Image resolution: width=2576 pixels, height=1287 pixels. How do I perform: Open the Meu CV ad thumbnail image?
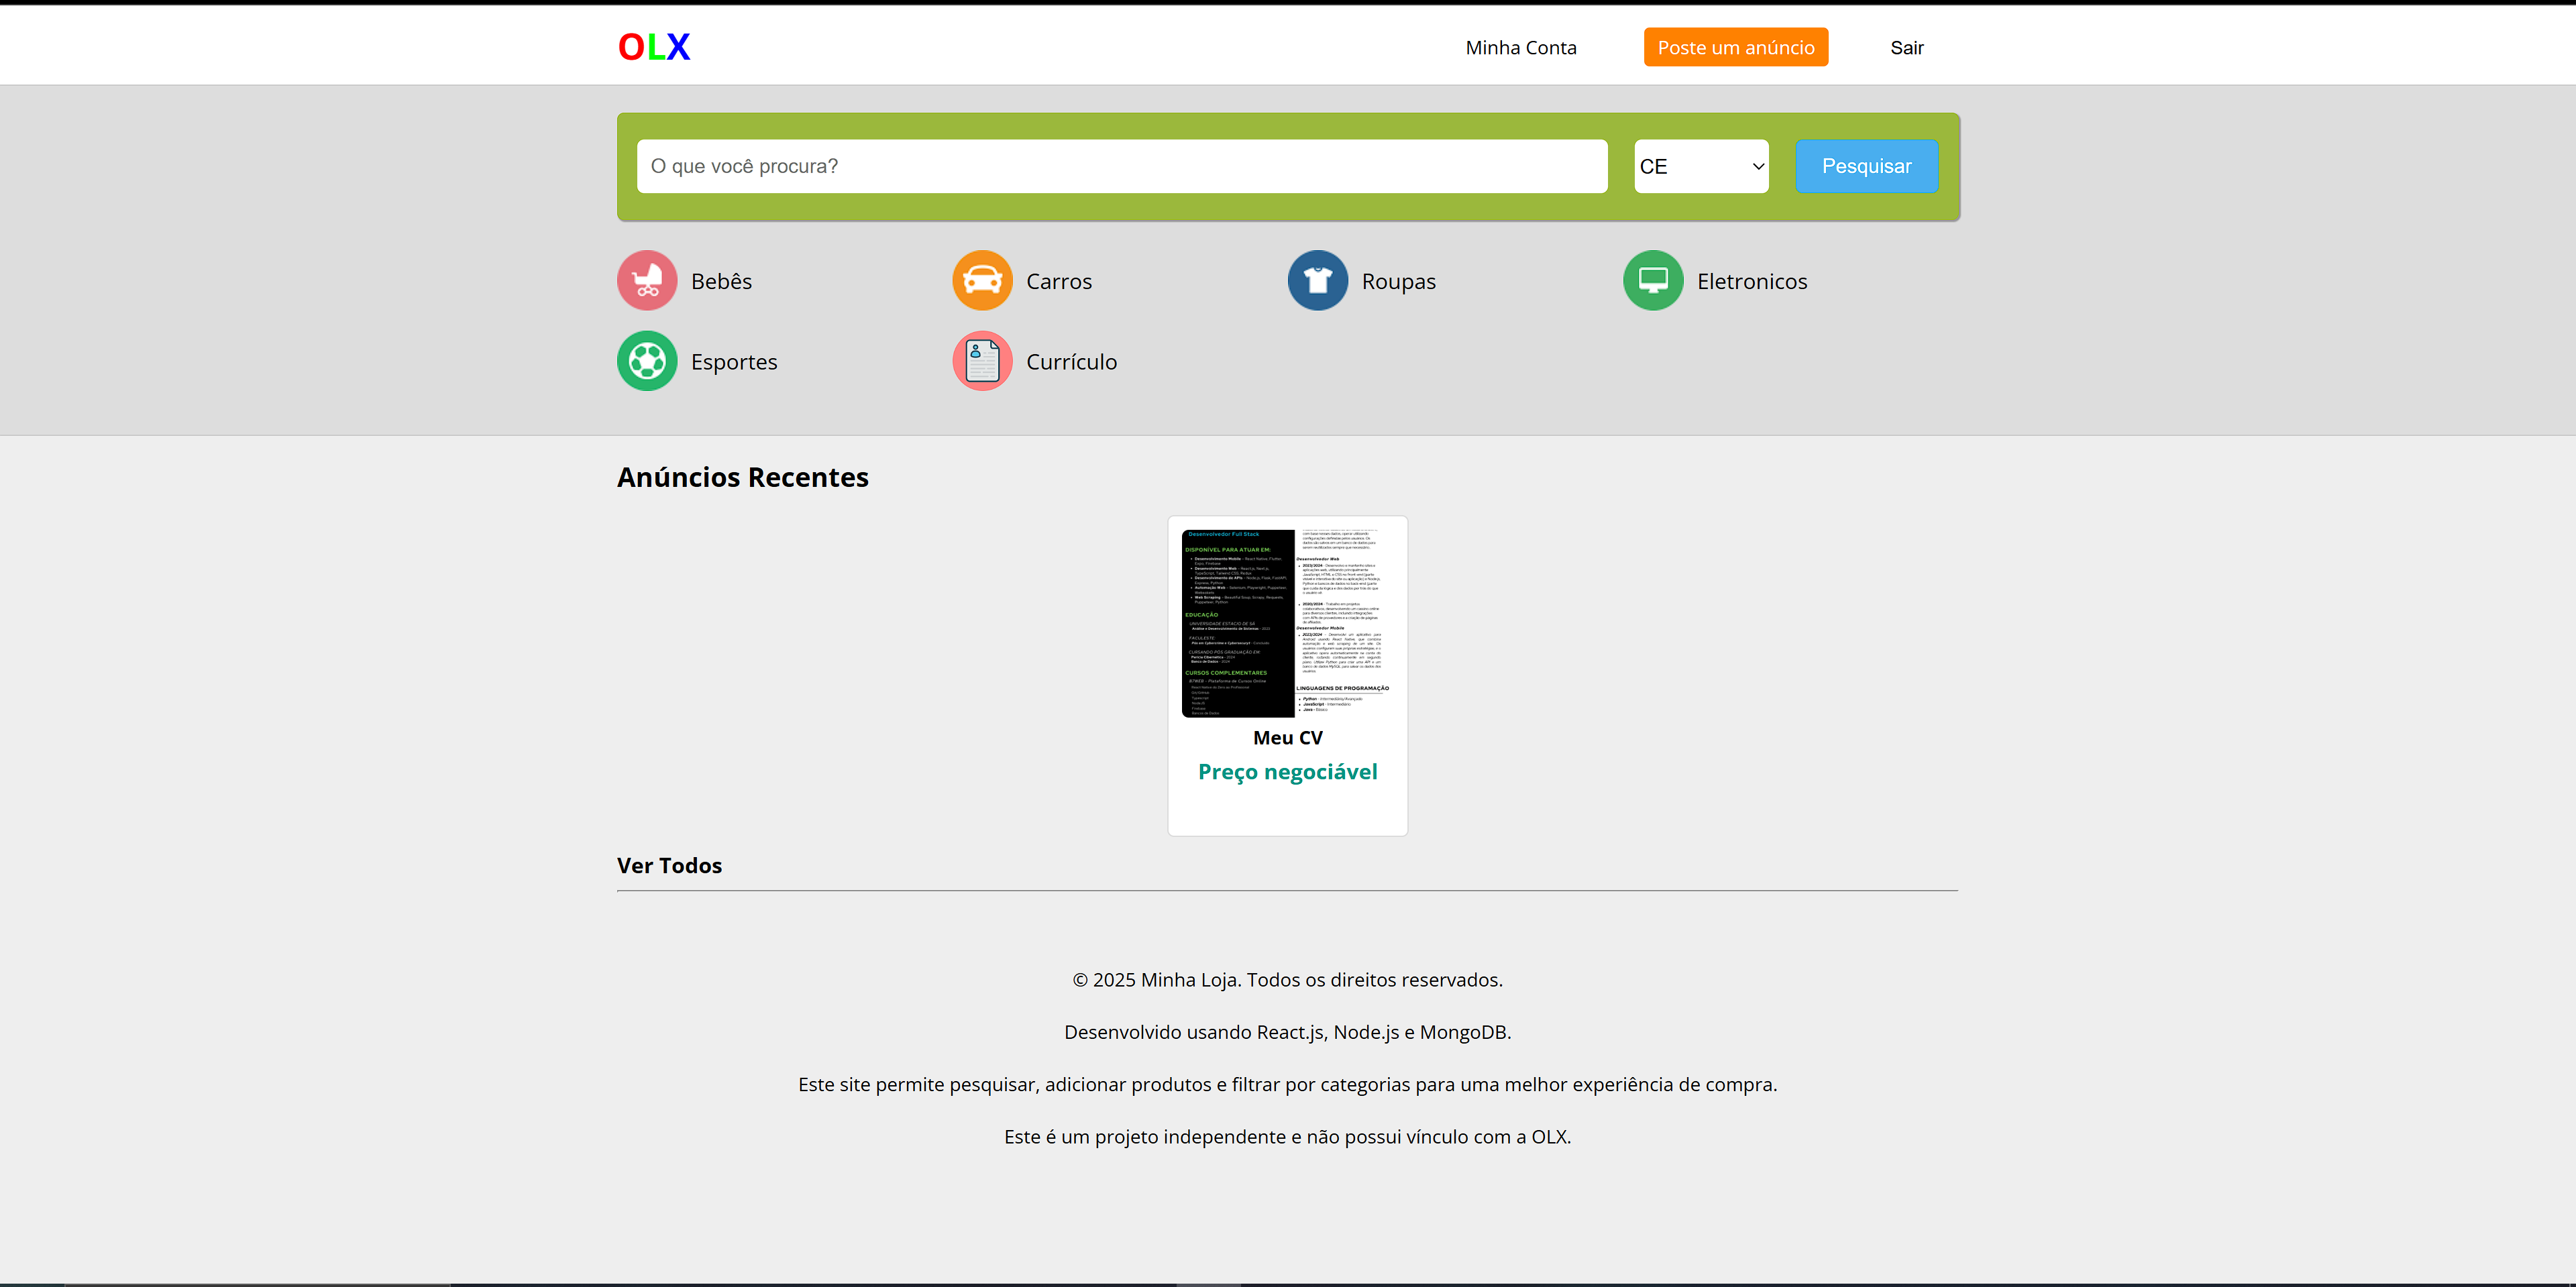(1287, 623)
